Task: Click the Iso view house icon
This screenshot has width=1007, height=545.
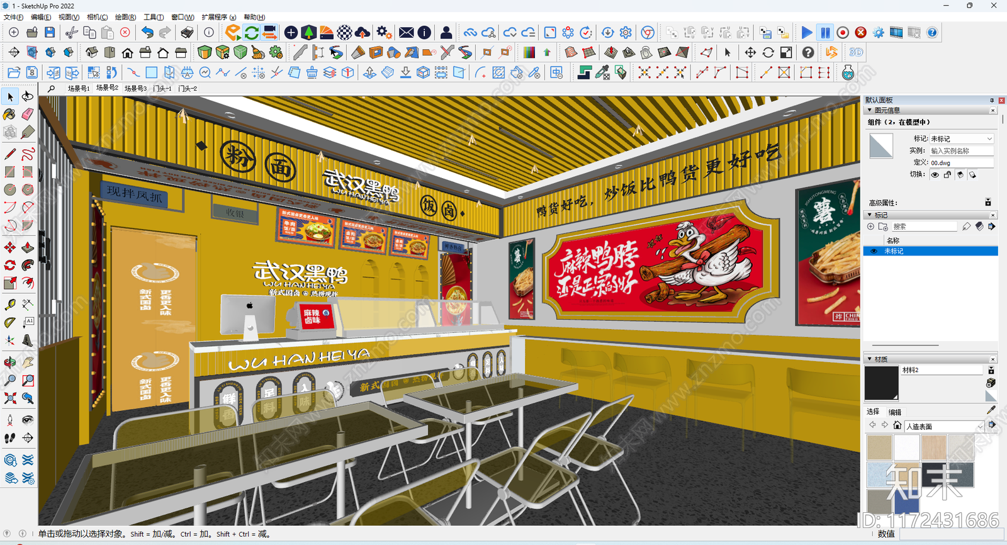Action: [x=91, y=52]
